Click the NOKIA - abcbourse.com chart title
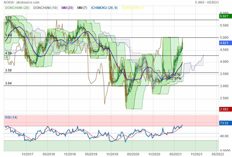 [x=22, y=2]
